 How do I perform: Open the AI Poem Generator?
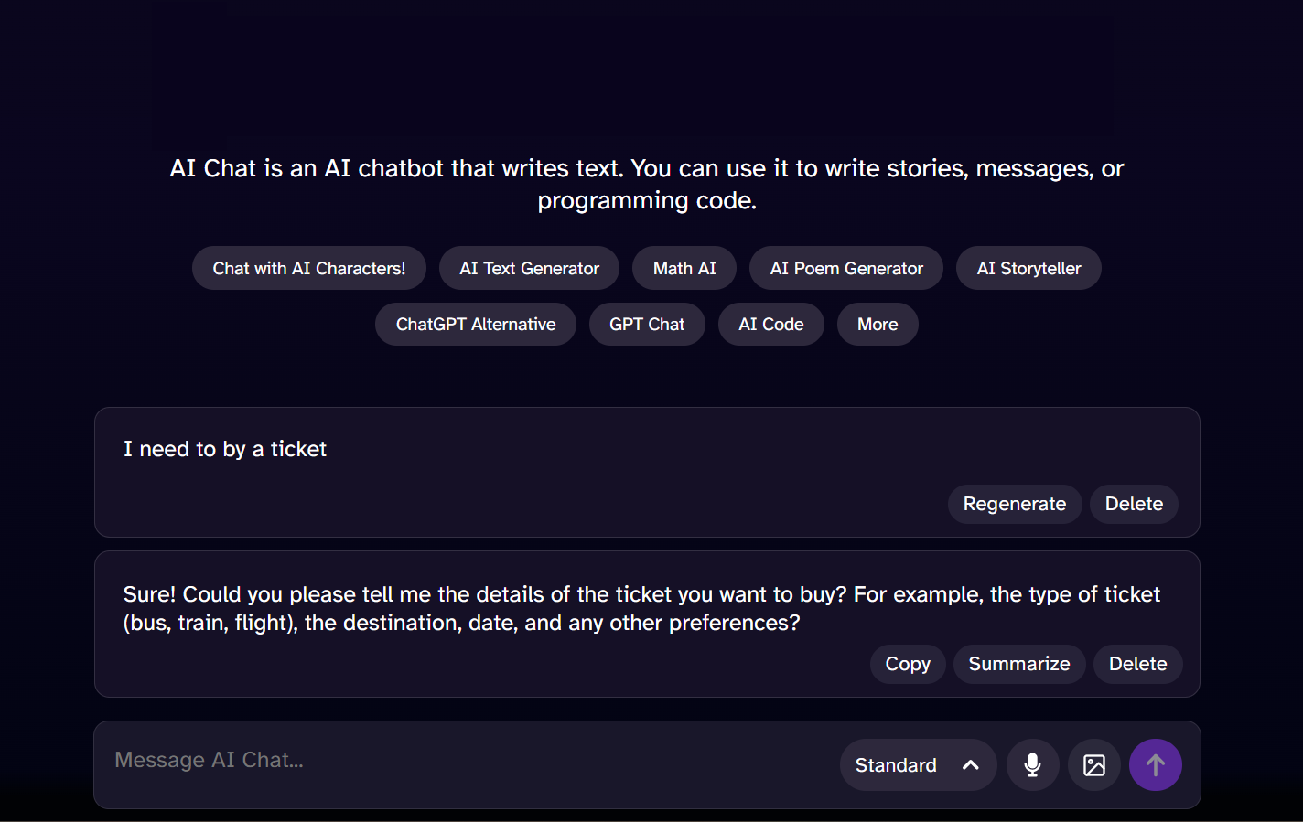click(846, 269)
